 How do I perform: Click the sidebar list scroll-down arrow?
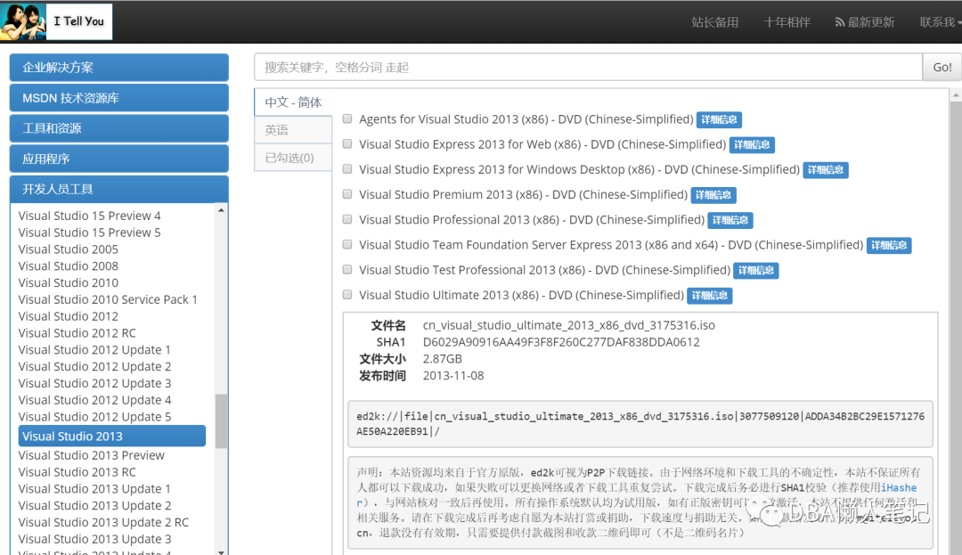click(x=221, y=552)
